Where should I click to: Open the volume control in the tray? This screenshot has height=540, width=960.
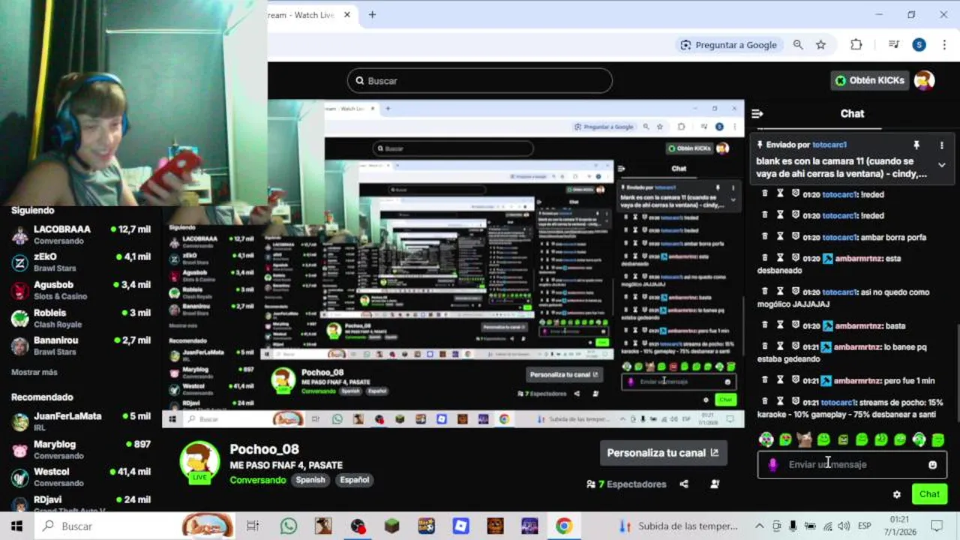pyautogui.click(x=844, y=526)
